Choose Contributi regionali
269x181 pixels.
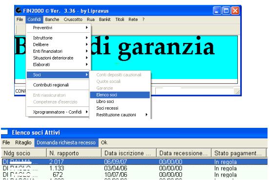point(58,85)
